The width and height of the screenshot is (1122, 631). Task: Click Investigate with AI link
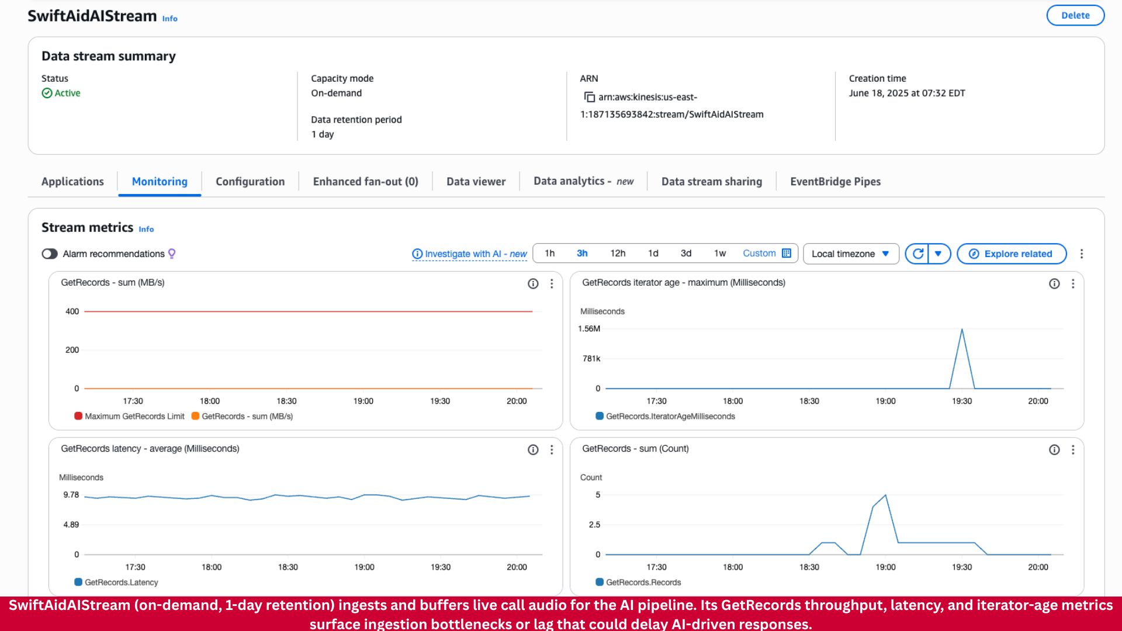470,254
